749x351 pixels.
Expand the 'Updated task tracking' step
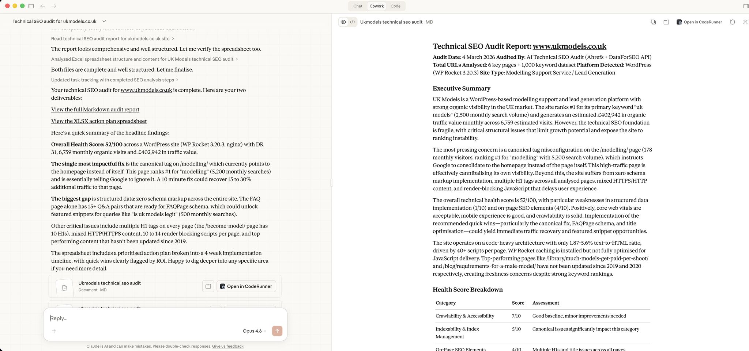click(x=114, y=80)
